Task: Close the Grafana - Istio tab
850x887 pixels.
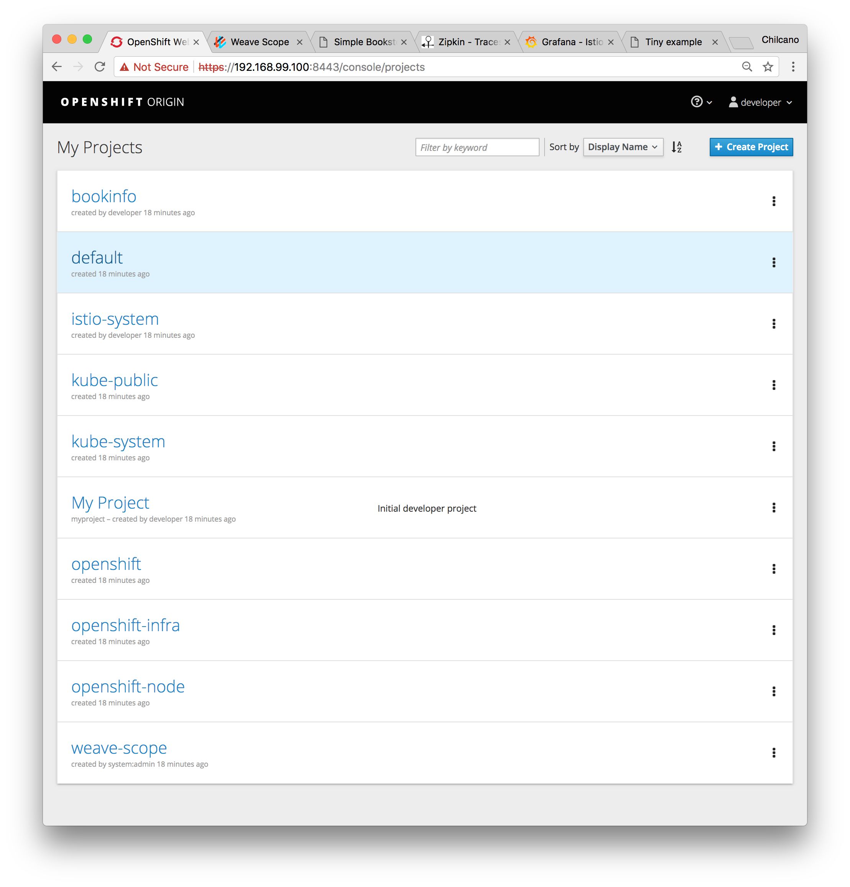Action: click(x=610, y=42)
